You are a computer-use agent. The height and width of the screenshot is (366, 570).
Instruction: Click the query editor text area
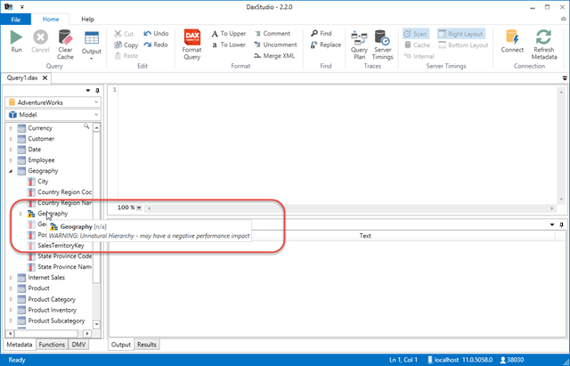338,144
